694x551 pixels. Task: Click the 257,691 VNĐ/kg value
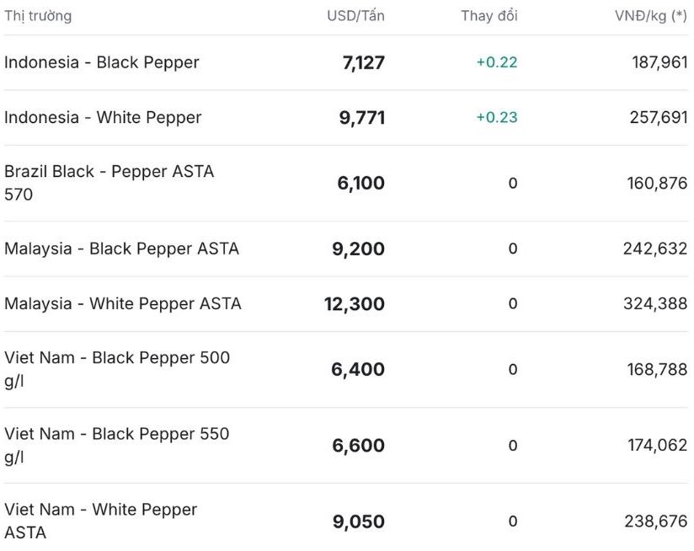[659, 117]
